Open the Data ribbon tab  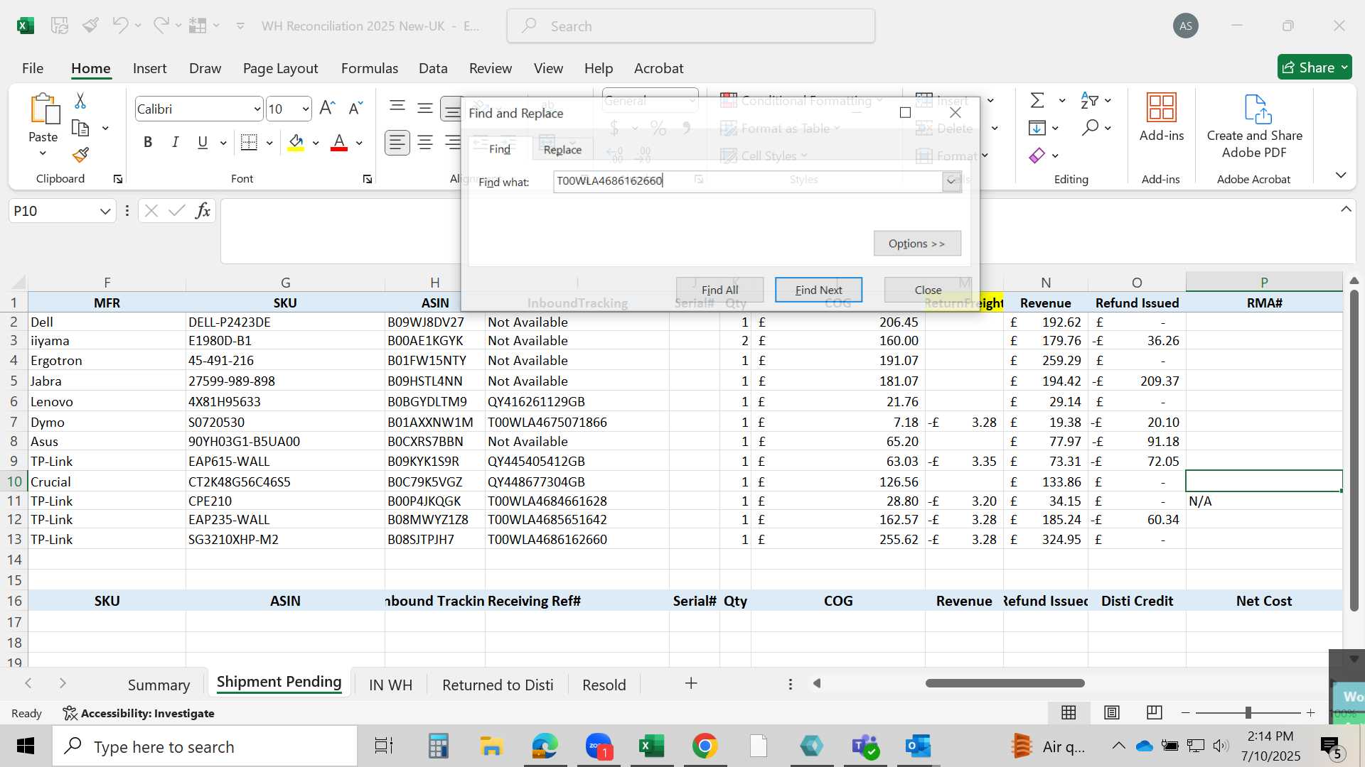click(433, 68)
